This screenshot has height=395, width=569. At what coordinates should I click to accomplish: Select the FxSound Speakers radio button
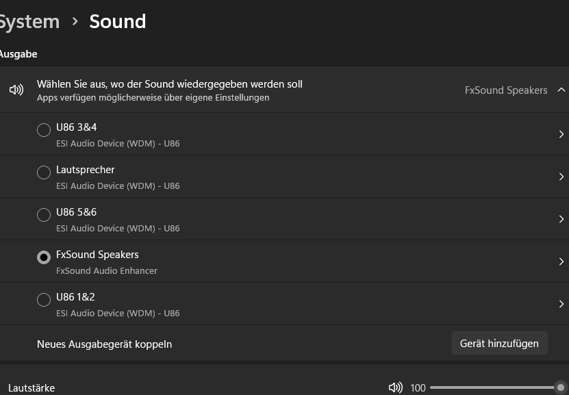click(x=44, y=257)
